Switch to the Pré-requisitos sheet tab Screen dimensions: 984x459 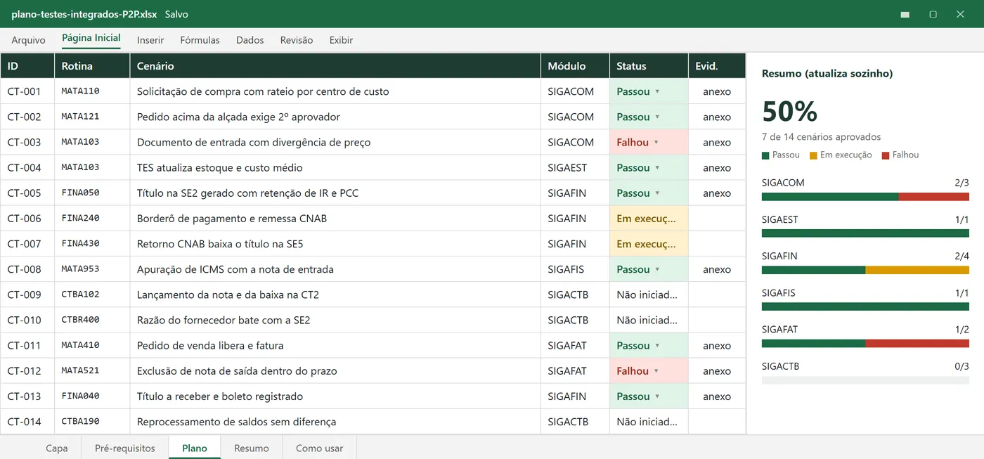[125, 448]
